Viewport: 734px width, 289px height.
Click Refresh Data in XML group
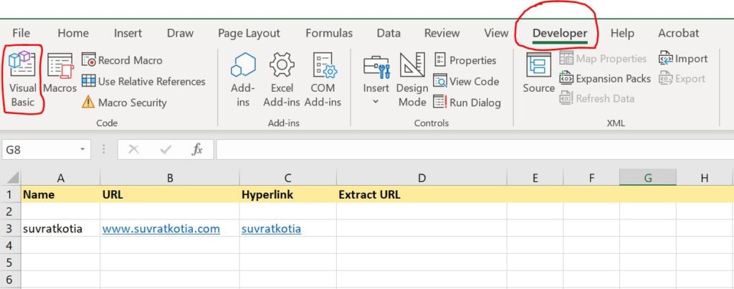coord(597,98)
